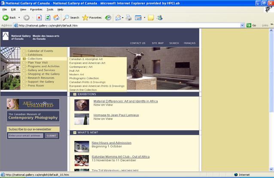The height and width of the screenshot is (178, 274).
Task: Select Canadian & Aboriginal Art from the submenu
Action: click(x=86, y=59)
